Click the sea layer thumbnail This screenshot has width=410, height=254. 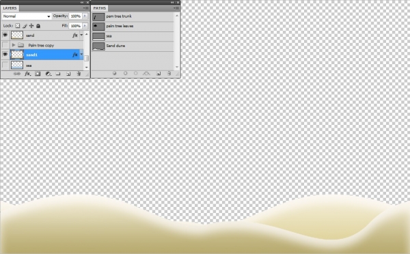point(17,65)
